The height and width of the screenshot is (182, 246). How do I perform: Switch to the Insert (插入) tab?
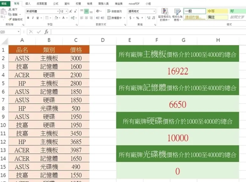point(28,4)
